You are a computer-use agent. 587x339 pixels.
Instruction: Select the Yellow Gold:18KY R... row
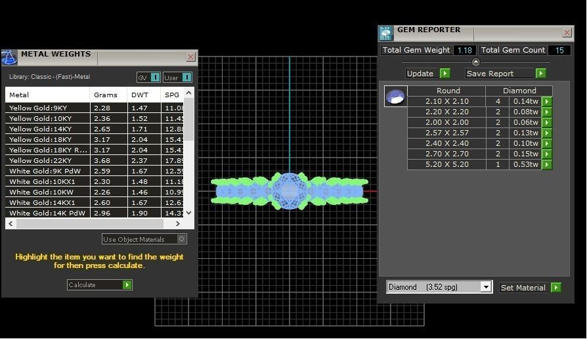(x=95, y=150)
